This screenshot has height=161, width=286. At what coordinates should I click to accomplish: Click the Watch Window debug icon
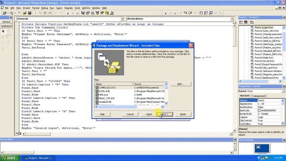(211, 13)
